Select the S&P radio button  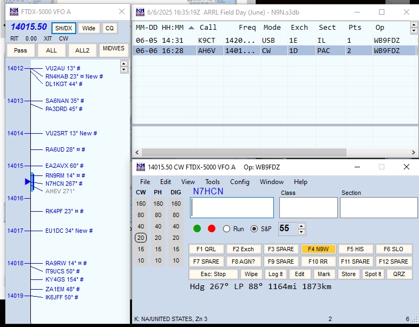pyautogui.click(x=254, y=229)
